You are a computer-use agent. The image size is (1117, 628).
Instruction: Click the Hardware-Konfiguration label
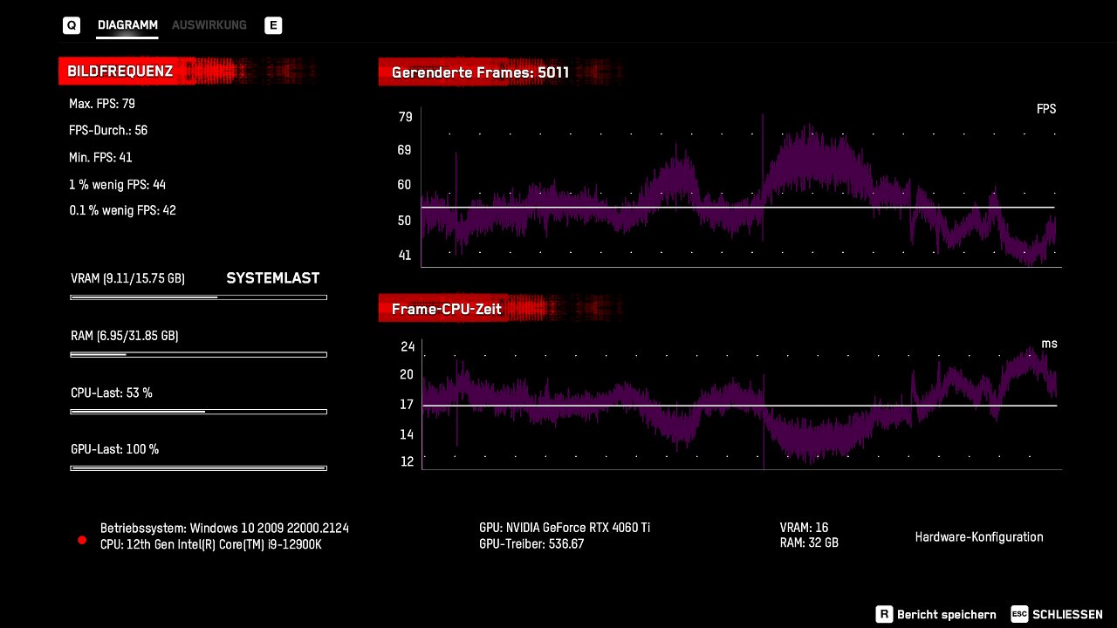(x=979, y=537)
